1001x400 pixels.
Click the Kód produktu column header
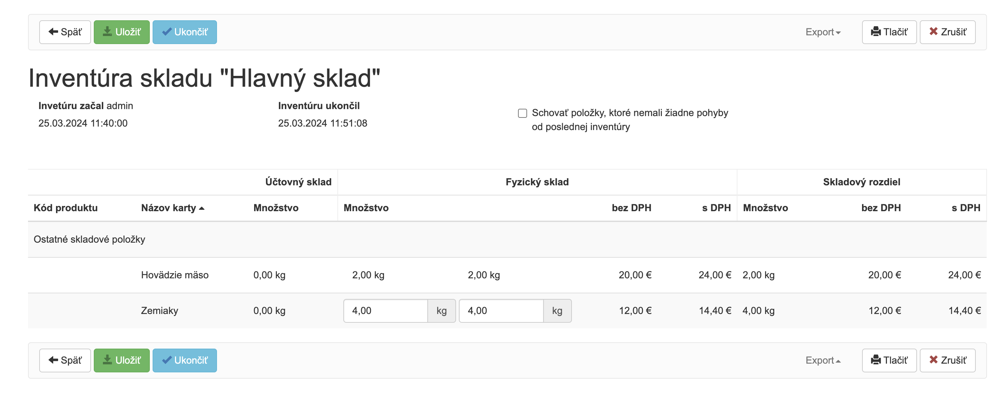point(66,208)
